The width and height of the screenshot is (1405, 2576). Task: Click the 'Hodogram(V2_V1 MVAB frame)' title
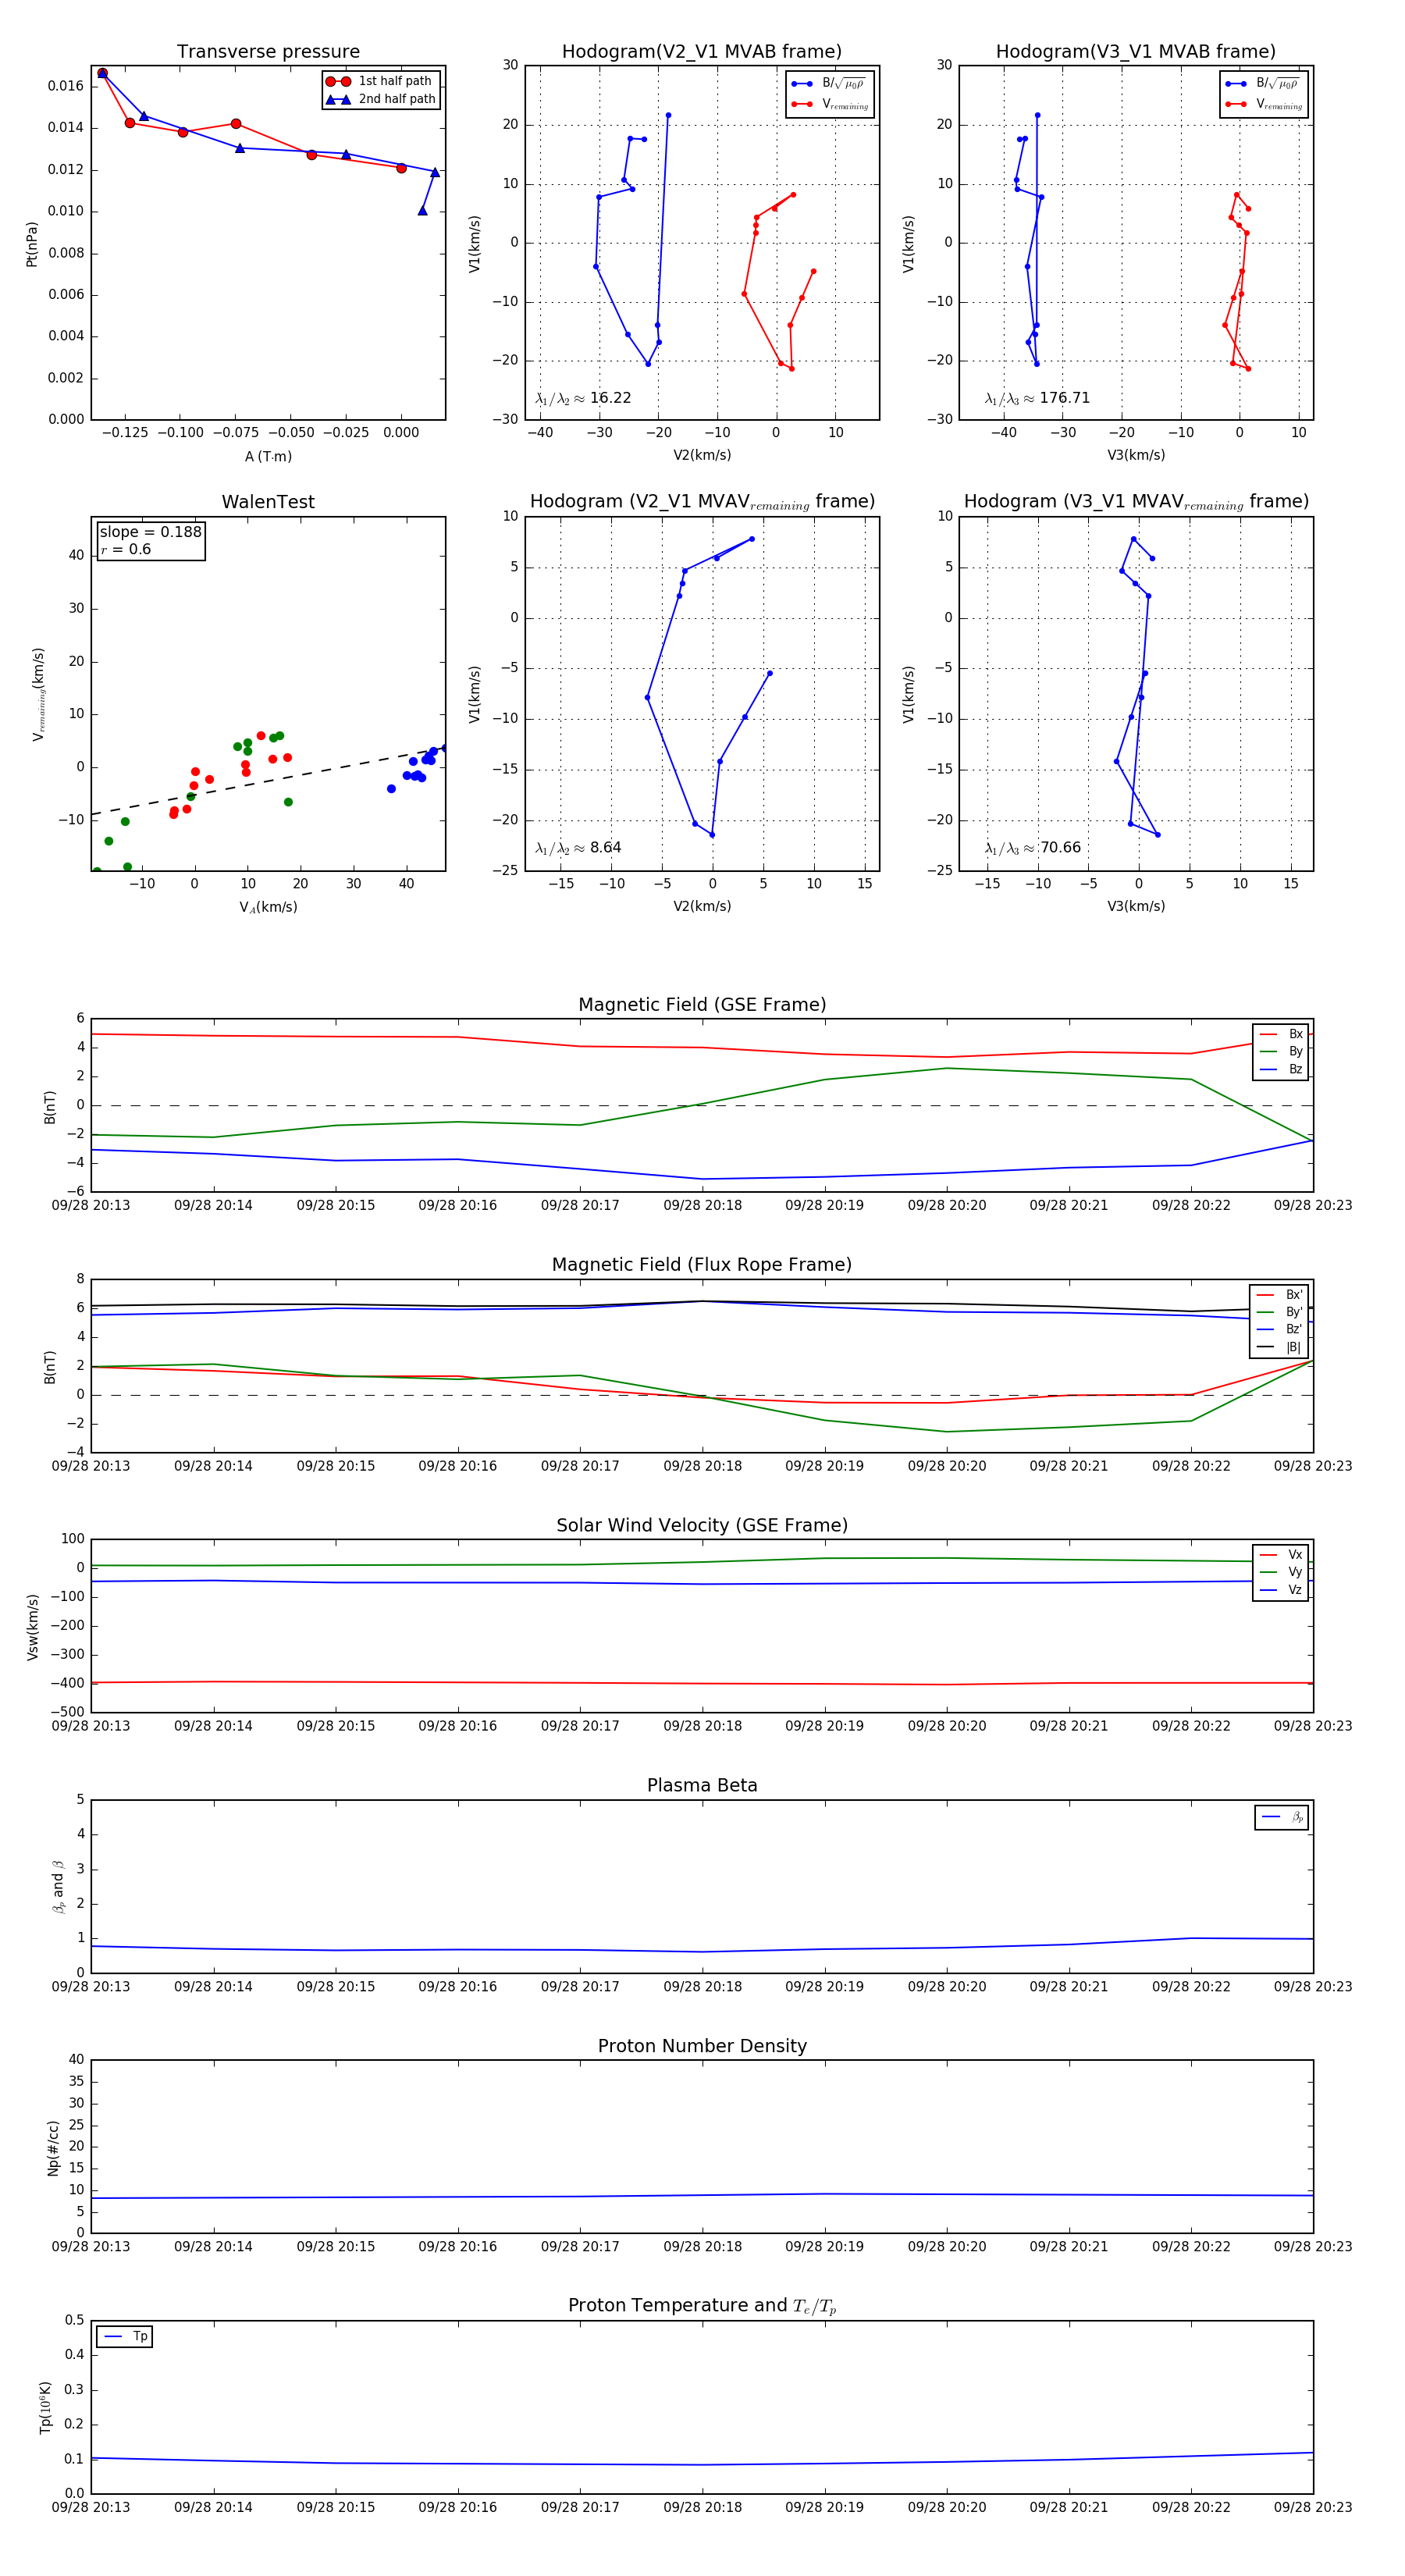[x=702, y=52]
